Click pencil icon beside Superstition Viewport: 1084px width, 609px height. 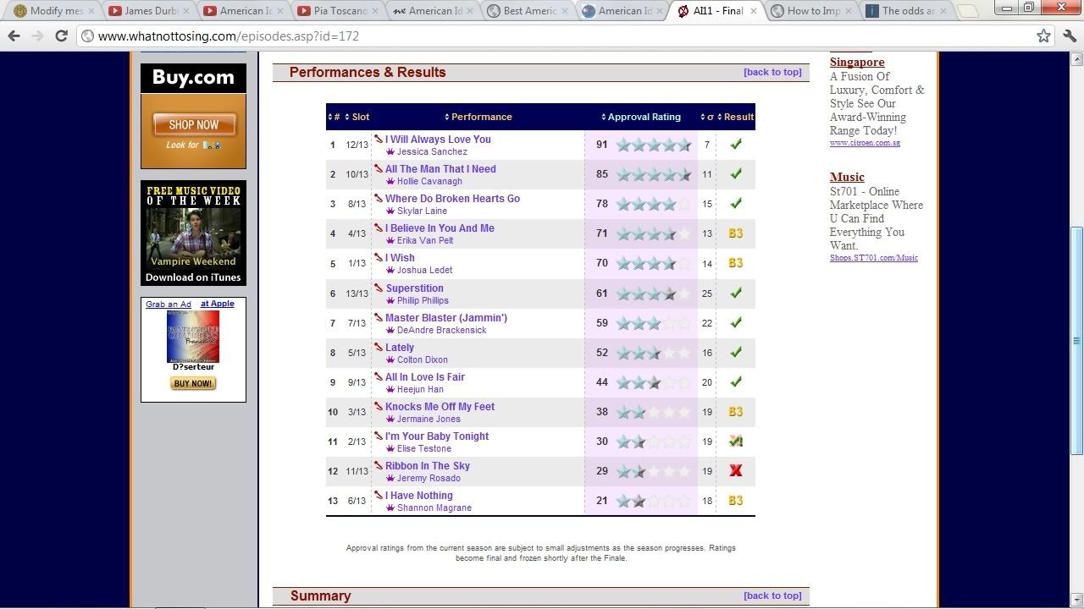tap(379, 288)
